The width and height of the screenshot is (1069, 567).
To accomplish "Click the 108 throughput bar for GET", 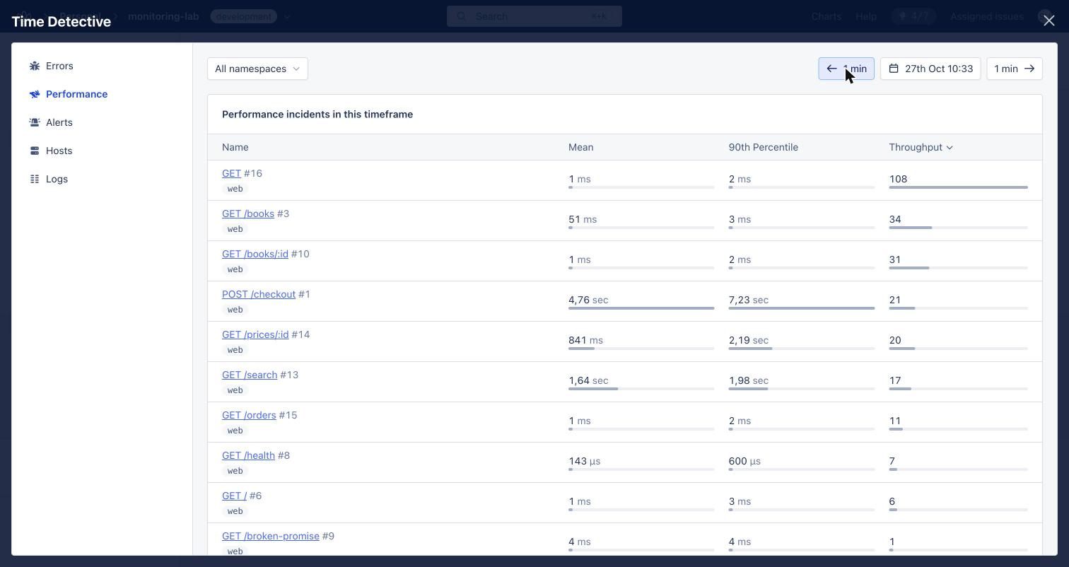I will coord(958,187).
